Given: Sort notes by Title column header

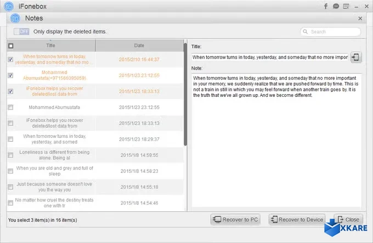Looking at the screenshot, I should point(50,45).
